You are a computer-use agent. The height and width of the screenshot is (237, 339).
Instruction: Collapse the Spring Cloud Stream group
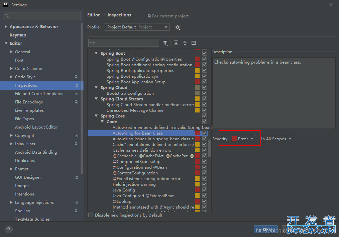click(x=96, y=99)
